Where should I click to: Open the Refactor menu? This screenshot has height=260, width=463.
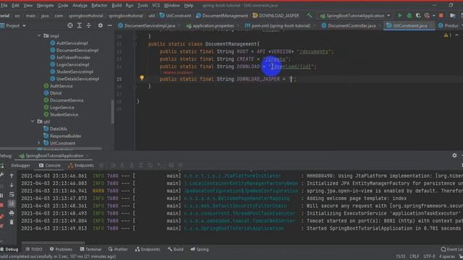[x=99, y=5]
